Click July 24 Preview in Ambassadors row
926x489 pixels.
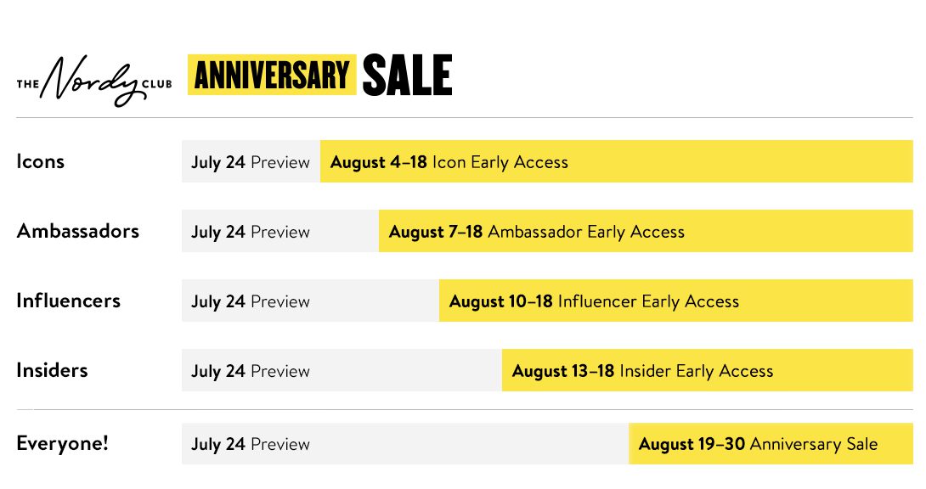point(251,232)
